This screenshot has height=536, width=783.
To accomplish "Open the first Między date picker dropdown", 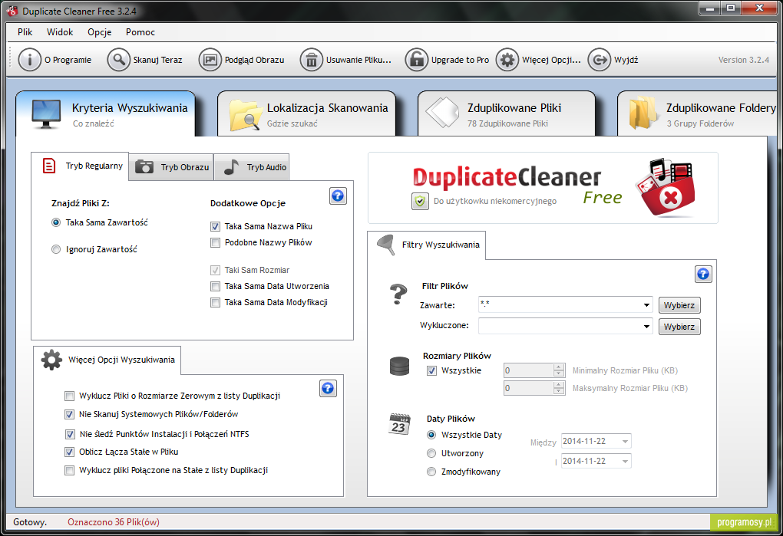I will pyautogui.click(x=625, y=441).
